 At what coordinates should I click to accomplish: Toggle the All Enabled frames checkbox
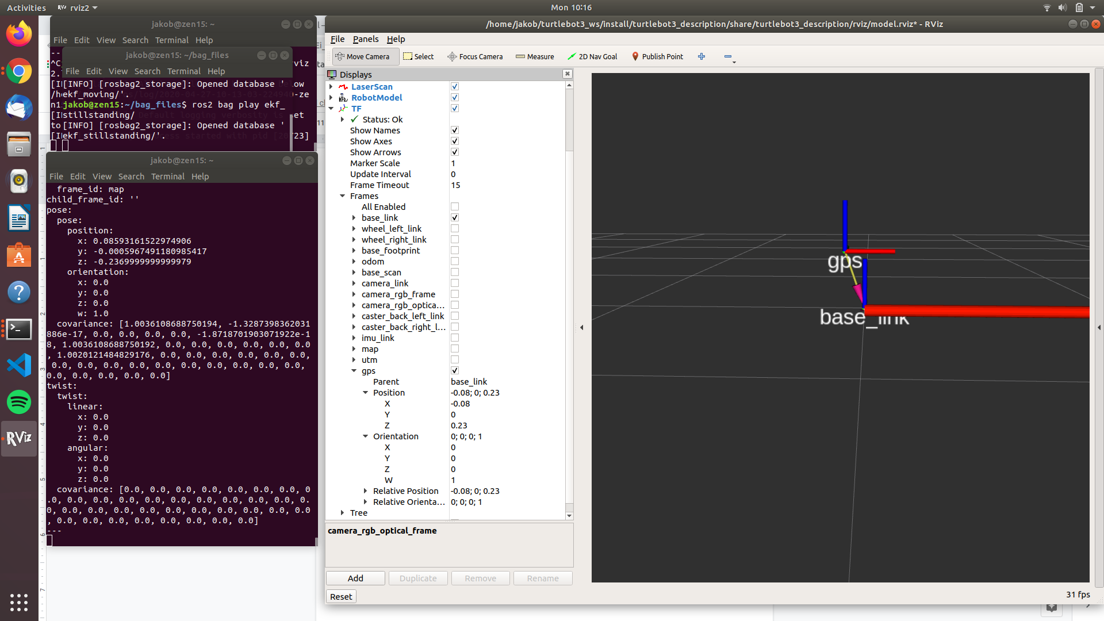[455, 206]
